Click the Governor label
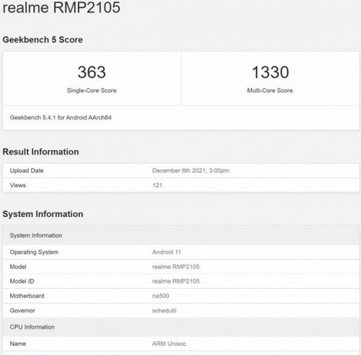The image size is (361, 355). click(x=22, y=311)
